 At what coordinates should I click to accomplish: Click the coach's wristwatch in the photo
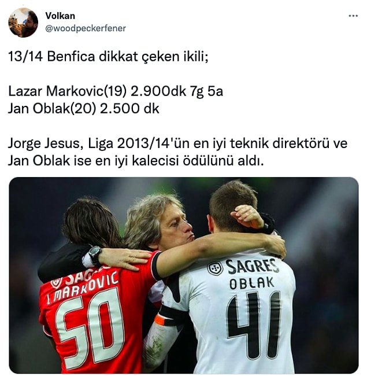[x=95, y=255]
